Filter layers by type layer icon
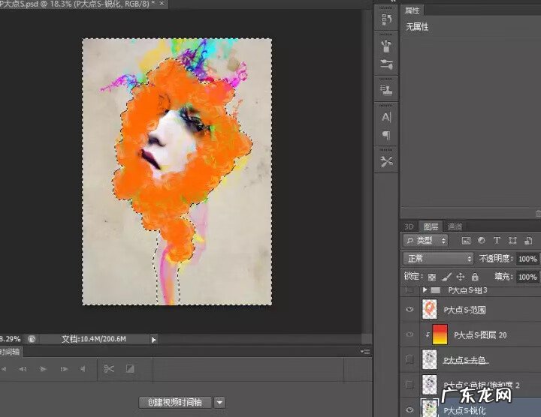Screen dimensions: 541x417 [x=497, y=241]
